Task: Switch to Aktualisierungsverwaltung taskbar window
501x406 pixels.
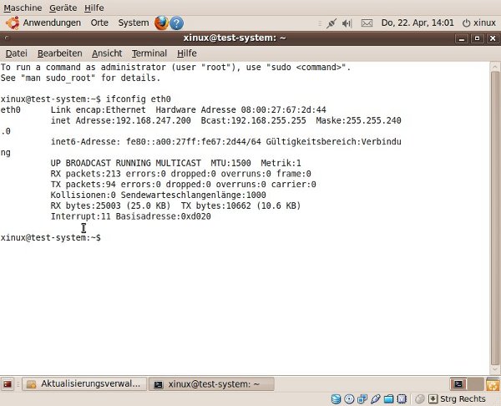Action: coord(82,384)
